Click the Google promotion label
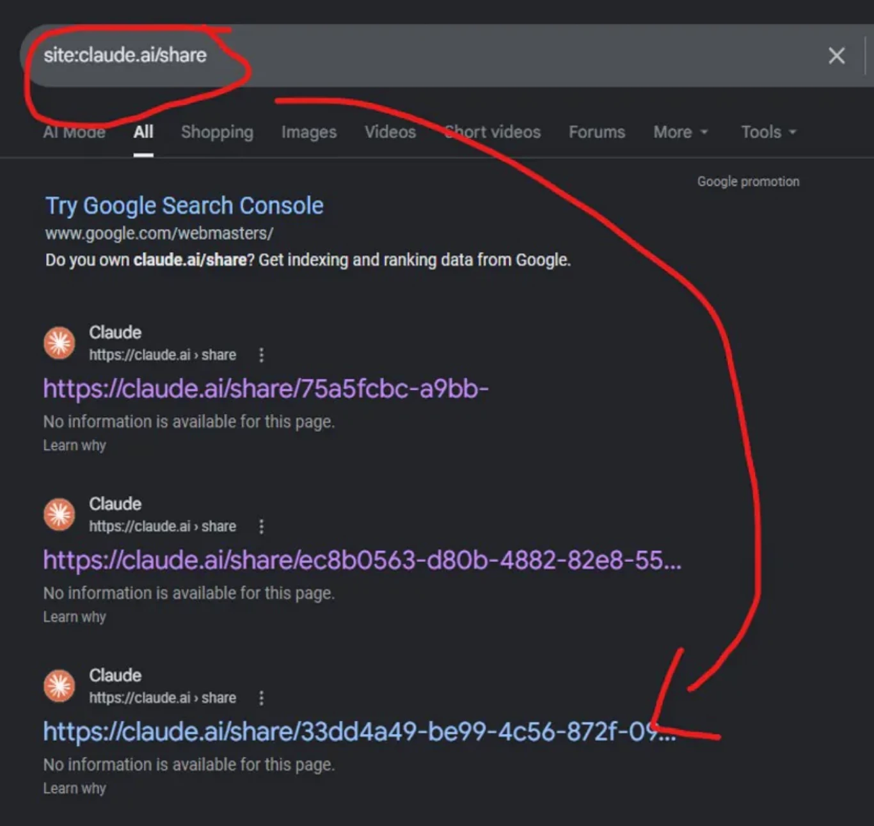 (748, 181)
